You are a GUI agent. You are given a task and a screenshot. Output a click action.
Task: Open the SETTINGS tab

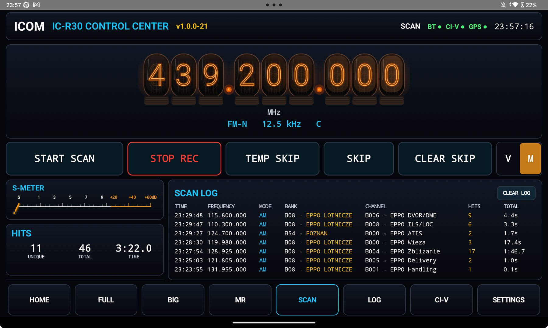coord(508,300)
